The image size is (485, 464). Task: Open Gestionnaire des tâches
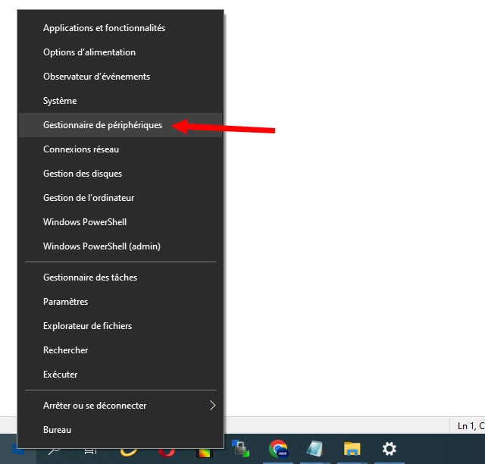click(90, 277)
